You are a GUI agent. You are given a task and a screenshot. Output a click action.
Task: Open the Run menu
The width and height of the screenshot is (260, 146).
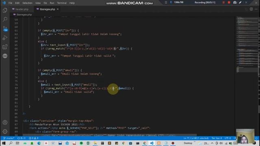pyautogui.click(x=52, y=3)
